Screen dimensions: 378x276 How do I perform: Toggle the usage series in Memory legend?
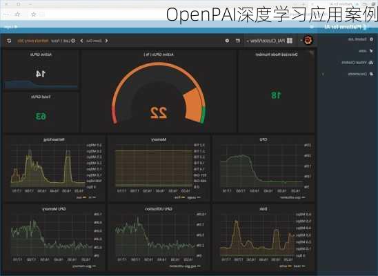coord(194,197)
